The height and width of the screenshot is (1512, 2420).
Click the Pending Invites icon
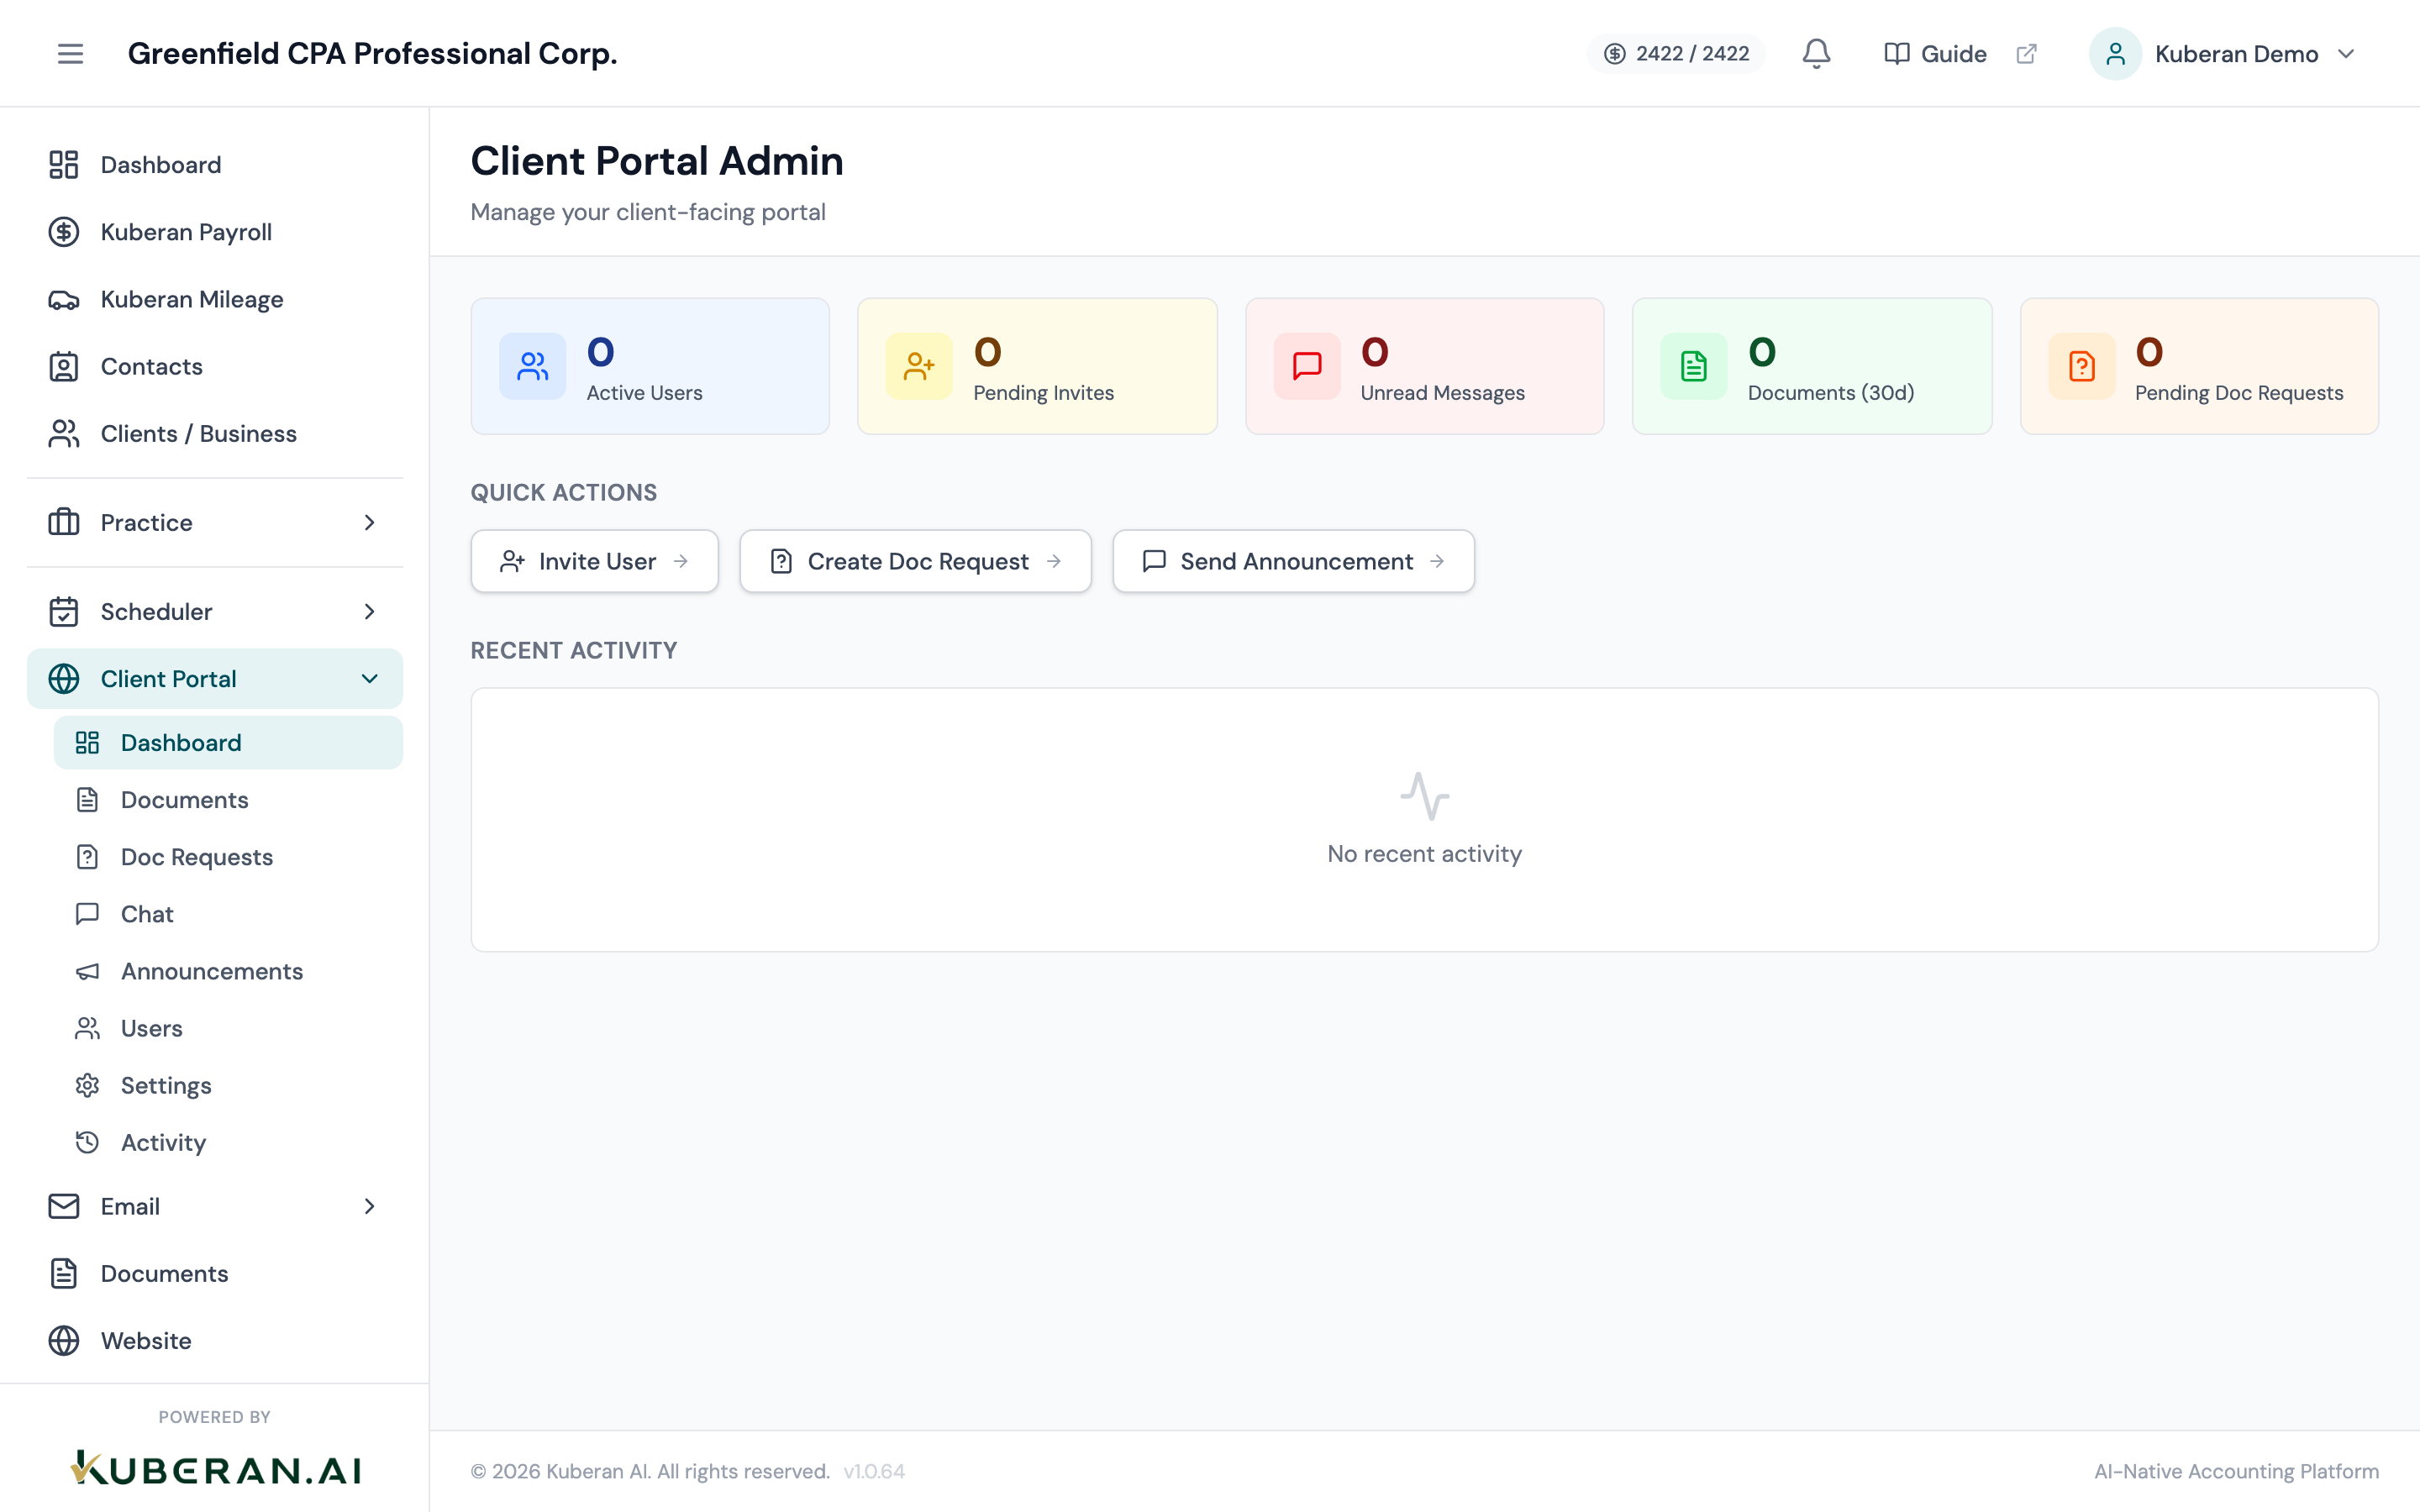(x=919, y=366)
